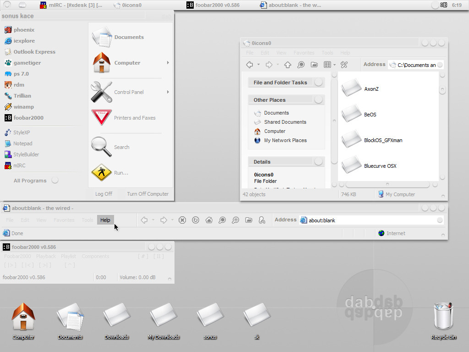This screenshot has width=469, height=352.
Task: Click Turn Off Computer in the start menu
Action: click(x=147, y=194)
